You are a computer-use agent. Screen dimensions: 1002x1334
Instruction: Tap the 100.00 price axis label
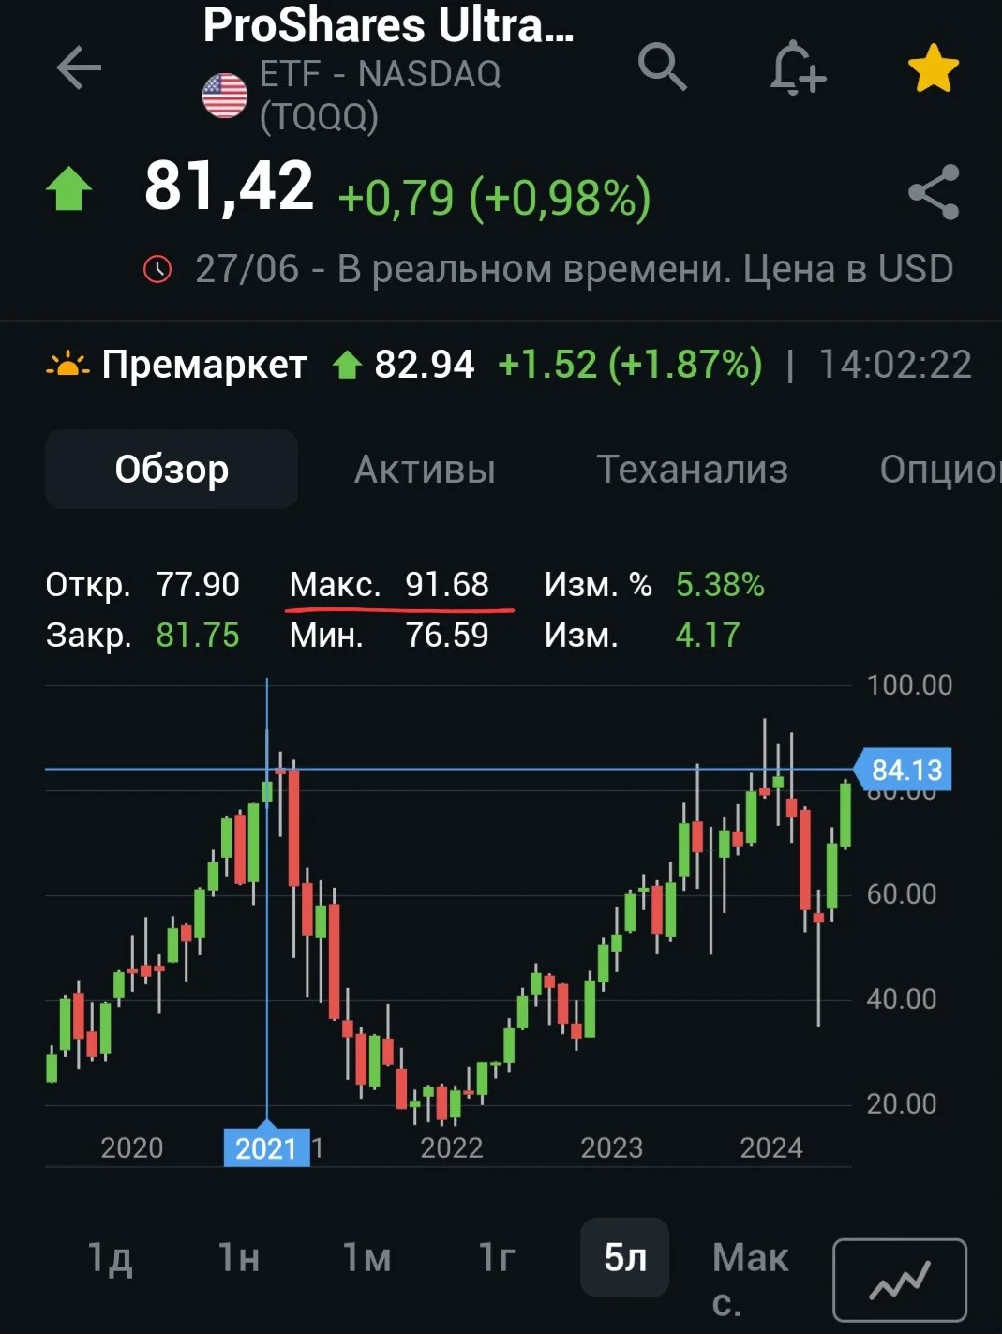909,685
